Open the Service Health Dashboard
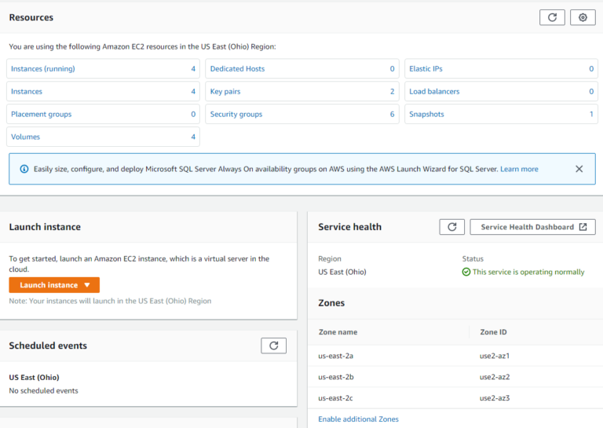The image size is (603, 428). pos(532,227)
